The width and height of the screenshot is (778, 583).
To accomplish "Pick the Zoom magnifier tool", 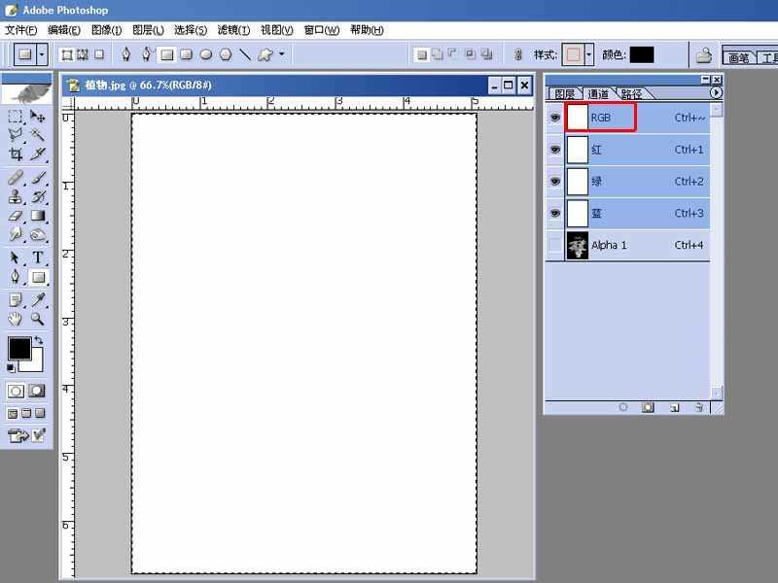I will (x=38, y=319).
